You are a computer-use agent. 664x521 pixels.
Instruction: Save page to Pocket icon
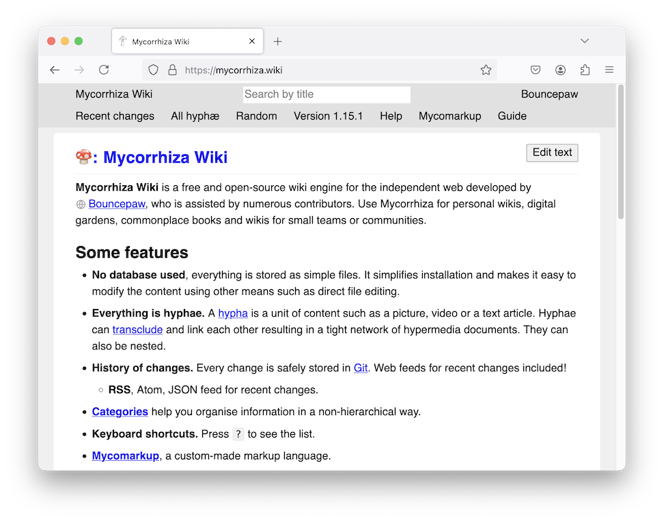(x=536, y=70)
